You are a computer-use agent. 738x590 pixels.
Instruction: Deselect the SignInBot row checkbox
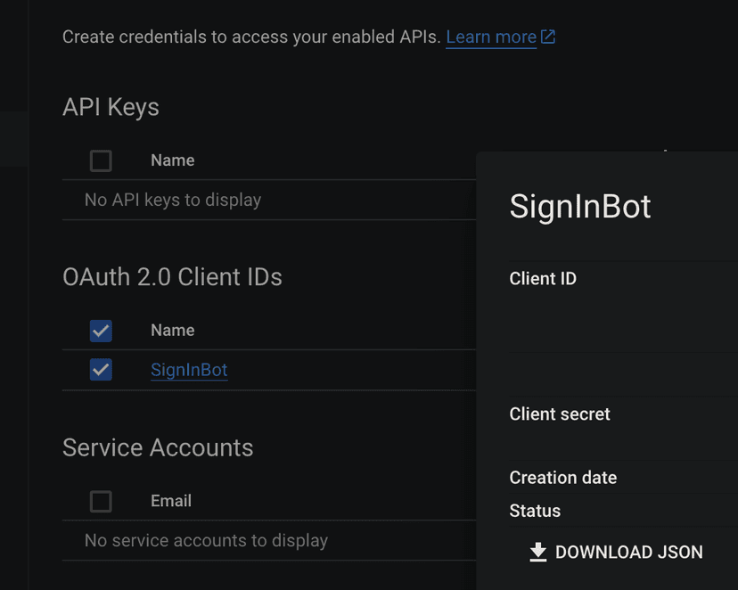click(x=101, y=370)
